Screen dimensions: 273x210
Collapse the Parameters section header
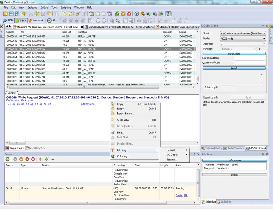point(234,54)
